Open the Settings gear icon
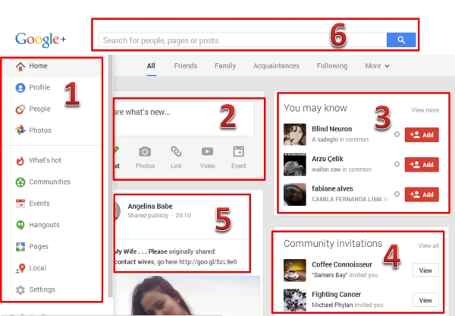Image resolution: width=455 pixels, height=316 pixels. coord(20,290)
